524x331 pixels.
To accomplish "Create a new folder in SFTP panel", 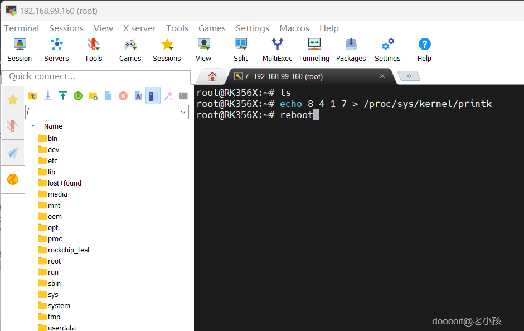I will [93, 96].
